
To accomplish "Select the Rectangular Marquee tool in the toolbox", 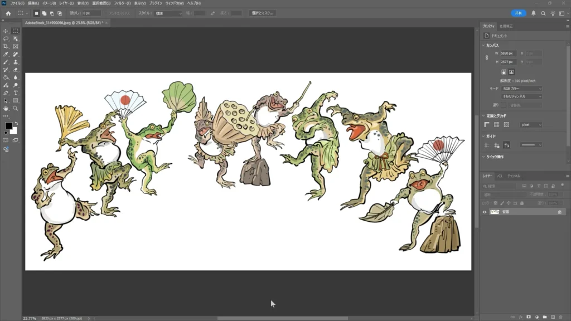I will 16,31.
